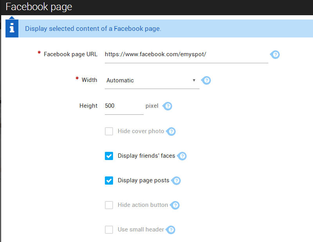Tick the Hide action button checkbox

coord(109,205)
